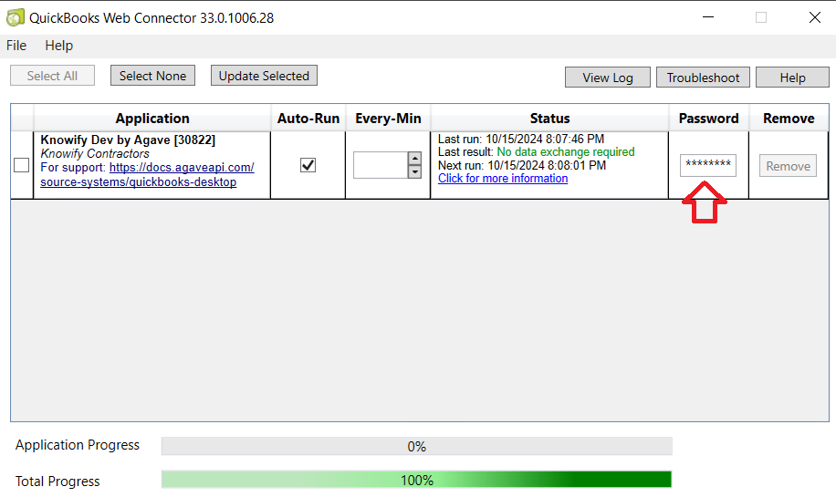Screen dimensions: 836x497
Task: Click the Status column header
Action: [x=549, y=119]
